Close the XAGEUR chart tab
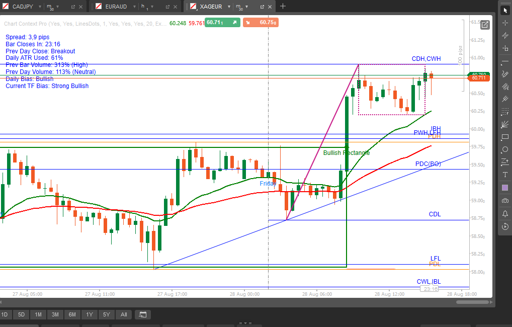 (x=270, y=7)
